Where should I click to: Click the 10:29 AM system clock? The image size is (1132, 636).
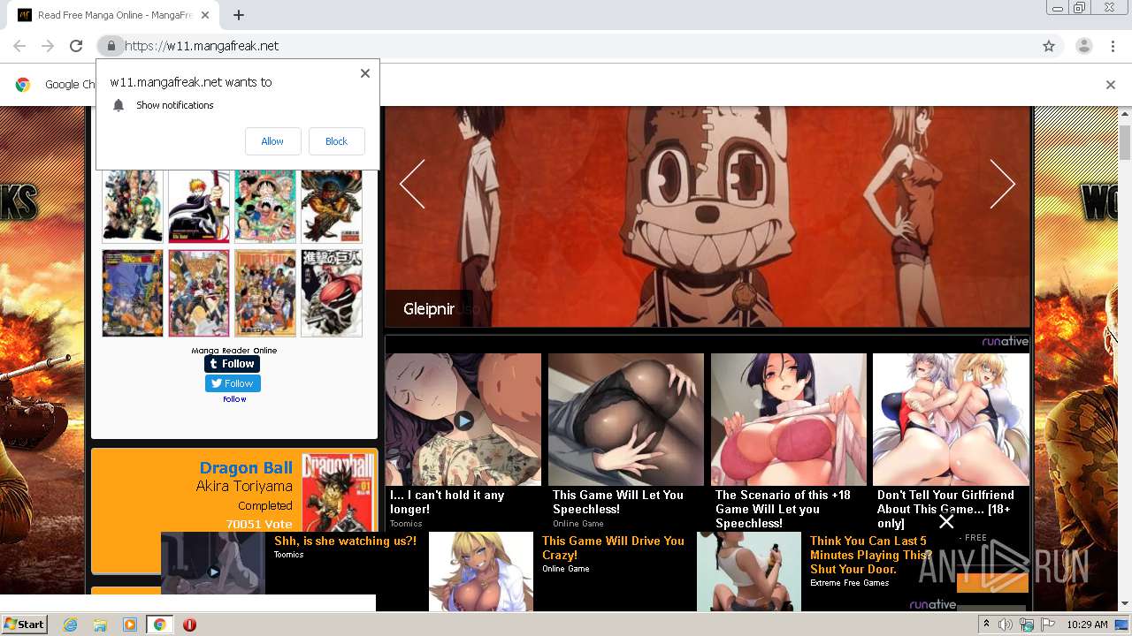tap(1087, 625)
